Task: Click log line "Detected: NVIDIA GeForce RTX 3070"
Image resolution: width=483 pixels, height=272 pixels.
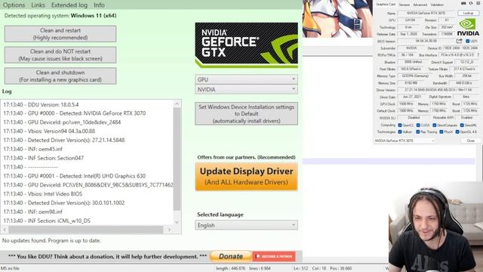Action: pyautogui.click(x=75, y=113)
